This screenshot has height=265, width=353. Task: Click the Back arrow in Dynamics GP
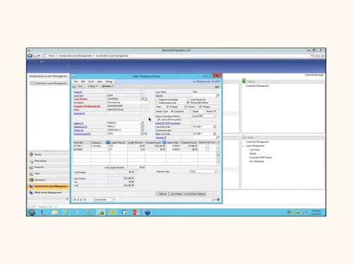coord(30,56)
